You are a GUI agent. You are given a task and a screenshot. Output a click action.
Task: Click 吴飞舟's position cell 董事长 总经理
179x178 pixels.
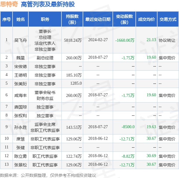[x=45, y=40]
